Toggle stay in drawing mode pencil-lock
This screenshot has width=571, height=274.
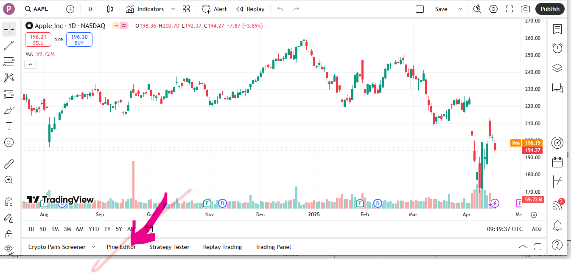pyautogui.click(x=9, y=218)
